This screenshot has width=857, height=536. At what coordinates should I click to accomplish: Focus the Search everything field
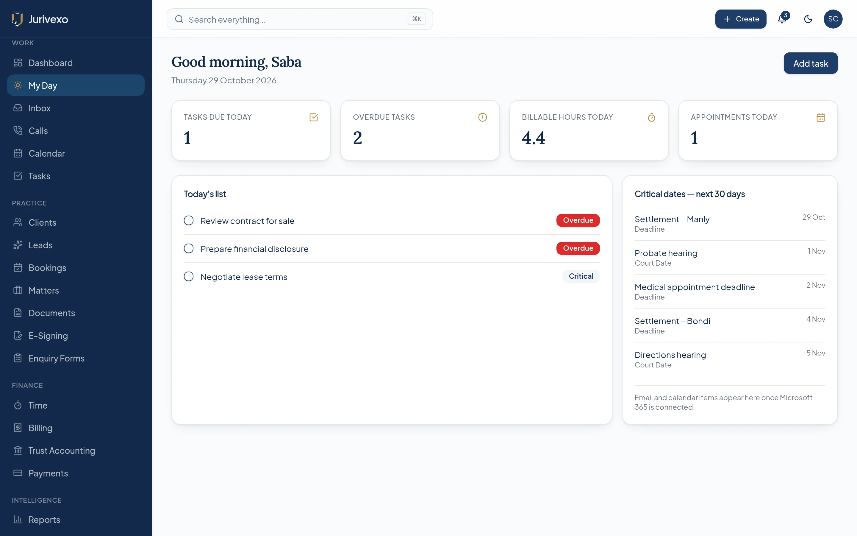coord(300,19)
